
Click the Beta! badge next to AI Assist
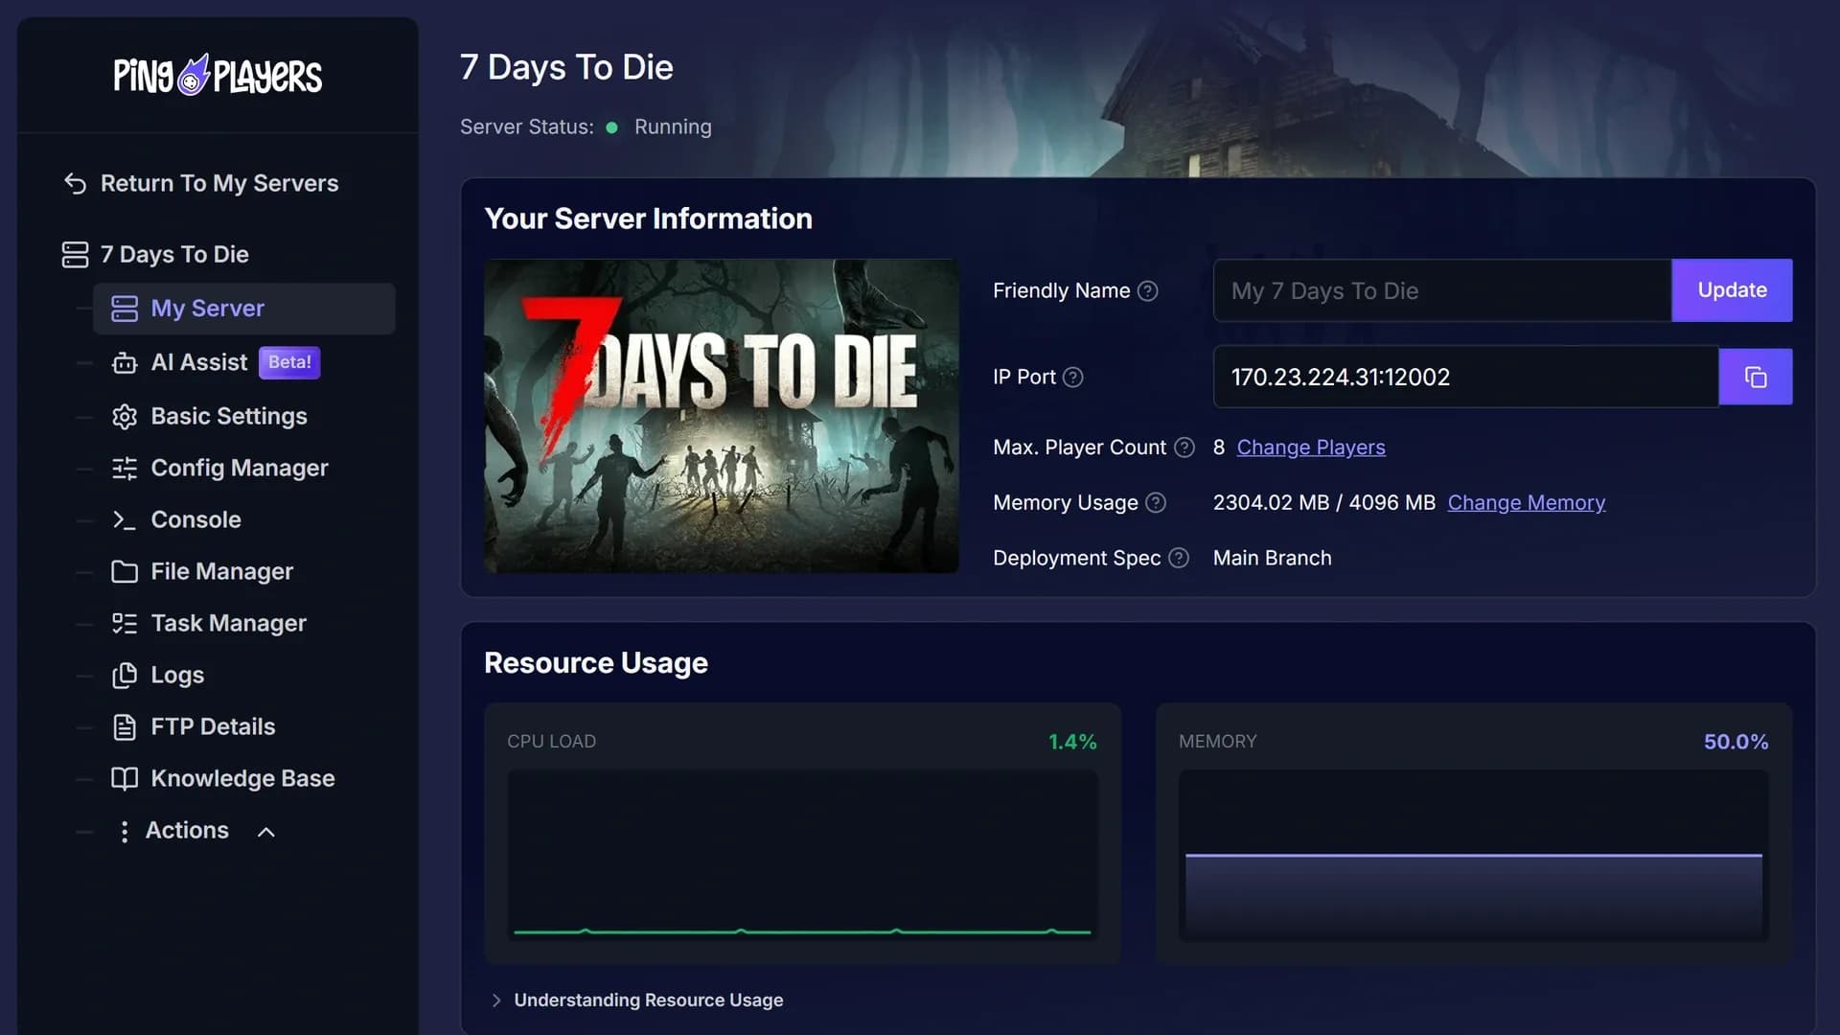(289, 362)
